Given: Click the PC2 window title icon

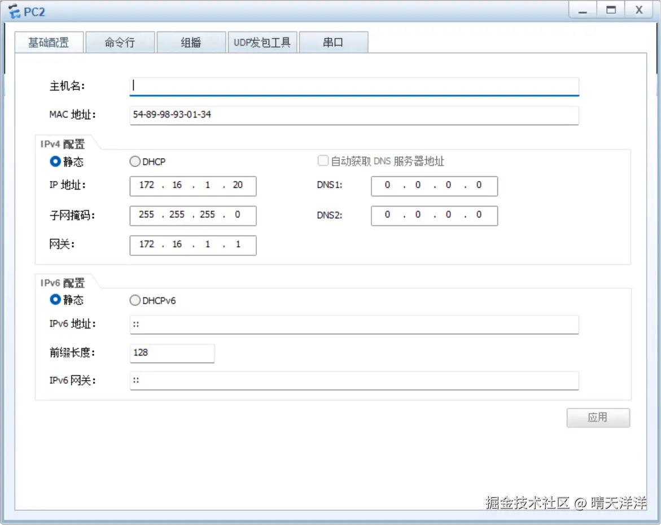Looking at the screenshot, I should pyautogui.click(x=14, y=11).
